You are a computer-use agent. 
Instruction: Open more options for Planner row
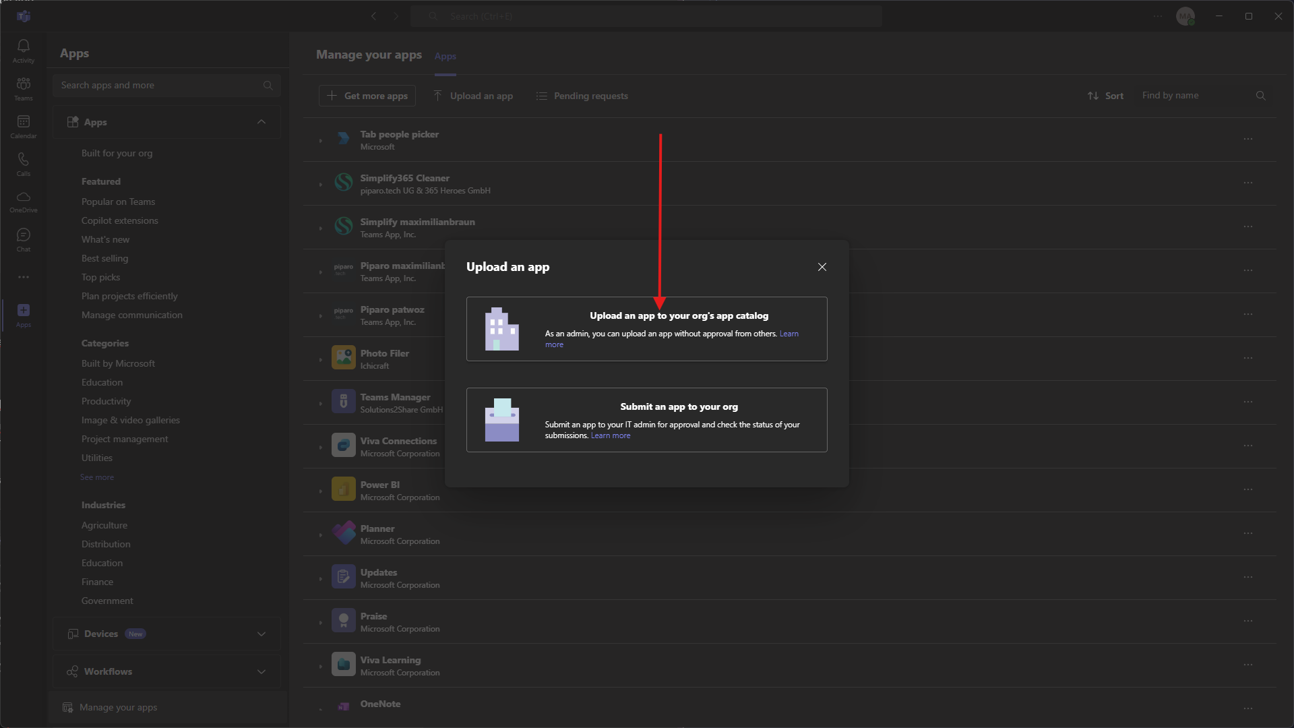(x=1248, y=533)
